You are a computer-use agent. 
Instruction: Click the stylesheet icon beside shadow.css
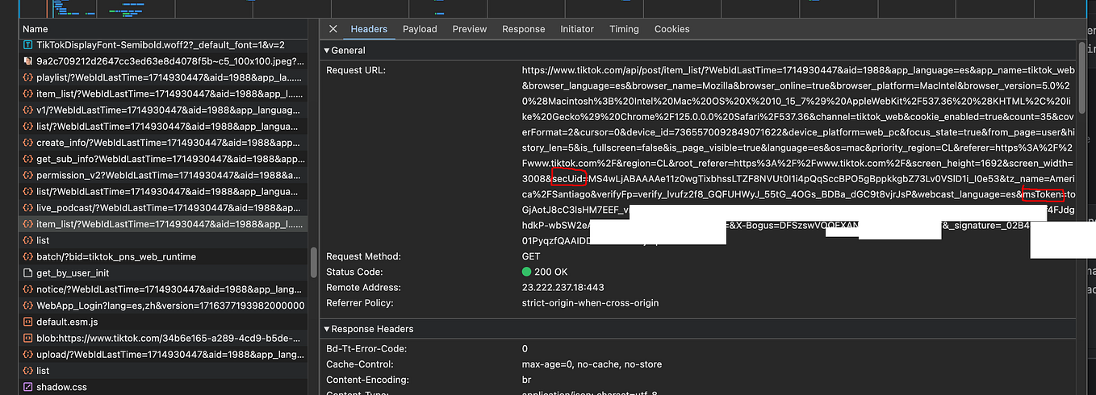(28, 387)
